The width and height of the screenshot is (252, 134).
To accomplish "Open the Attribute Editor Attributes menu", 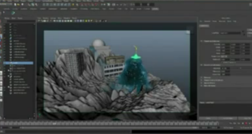I will (222, 21).
